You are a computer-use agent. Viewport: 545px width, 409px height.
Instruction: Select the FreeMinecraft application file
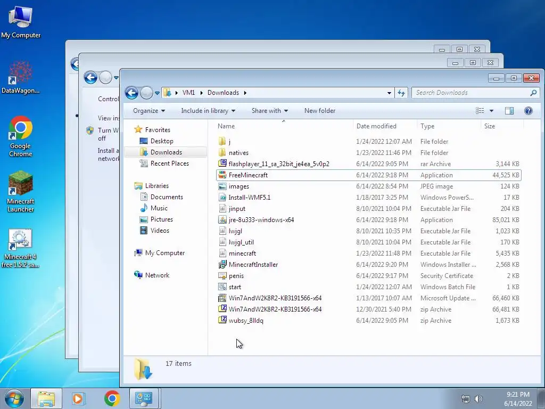click(x=368, y=175)
